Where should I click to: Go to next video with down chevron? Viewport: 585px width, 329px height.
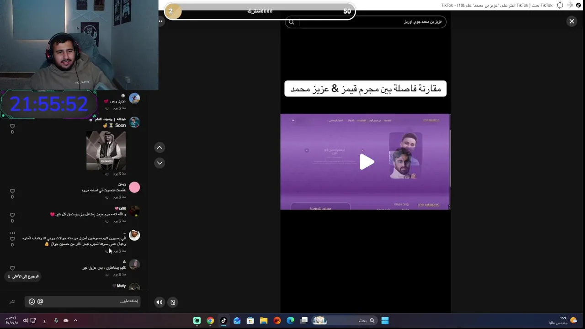[160, 163]
